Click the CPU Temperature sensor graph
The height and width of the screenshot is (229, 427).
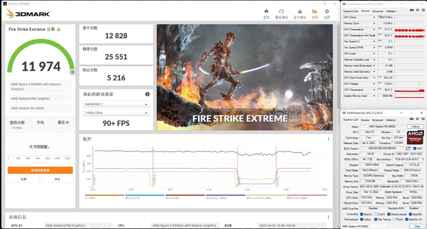click(x=409, y=90)
